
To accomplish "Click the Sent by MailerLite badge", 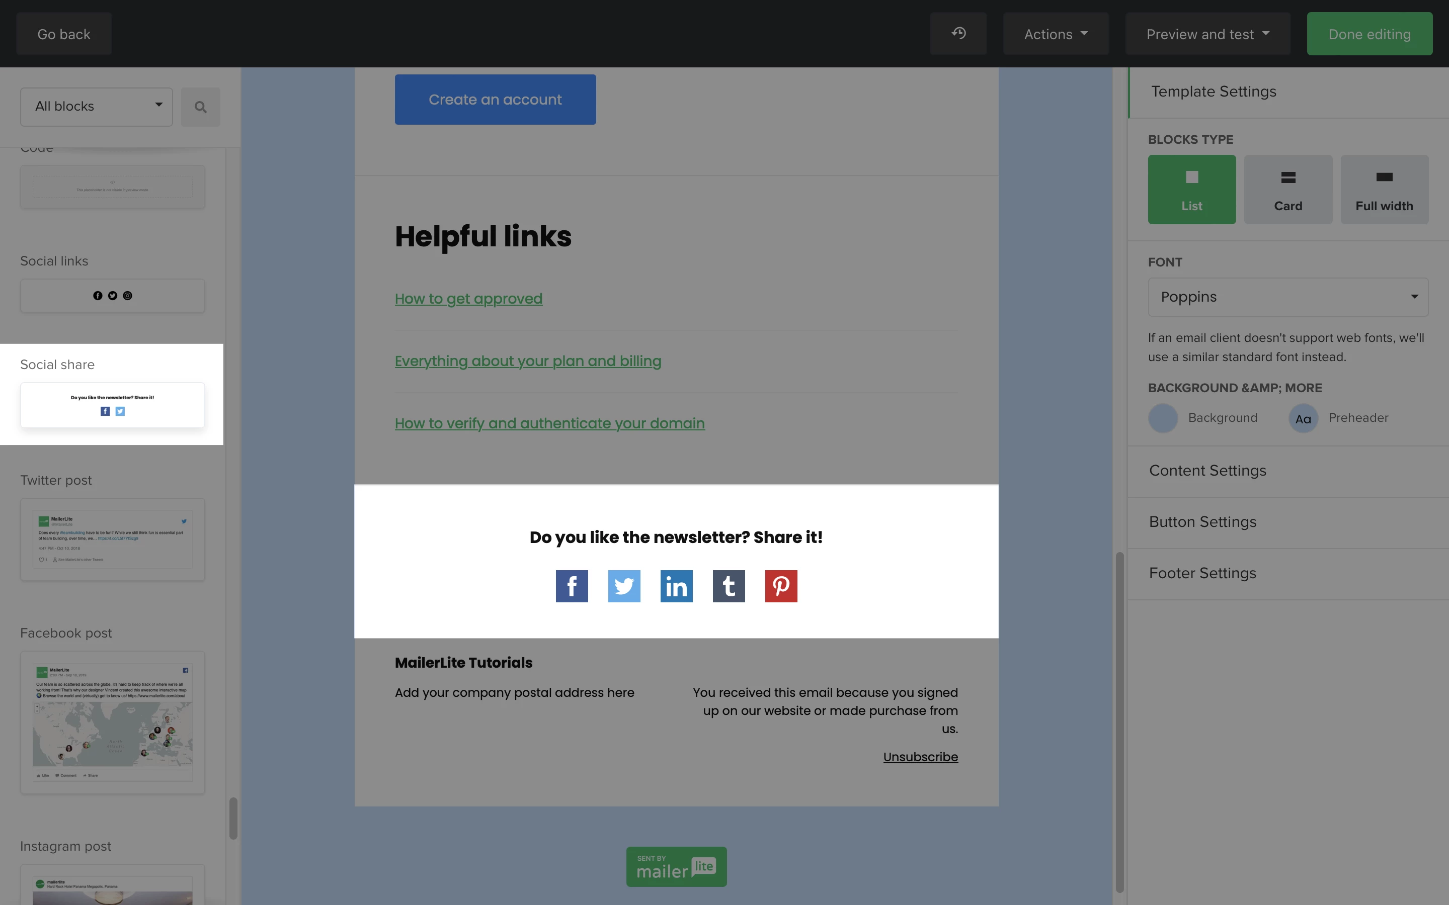I will point(676,866).
